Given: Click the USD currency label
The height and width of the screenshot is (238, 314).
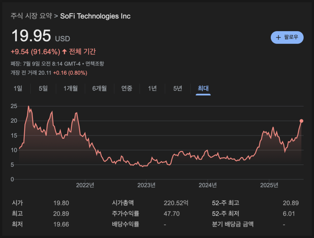Looking at the screenshot, I should click(62, 39).
